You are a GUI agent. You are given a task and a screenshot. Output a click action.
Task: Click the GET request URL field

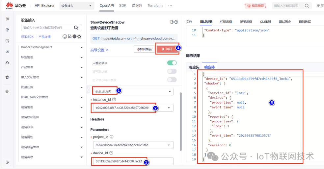point(134,38)
